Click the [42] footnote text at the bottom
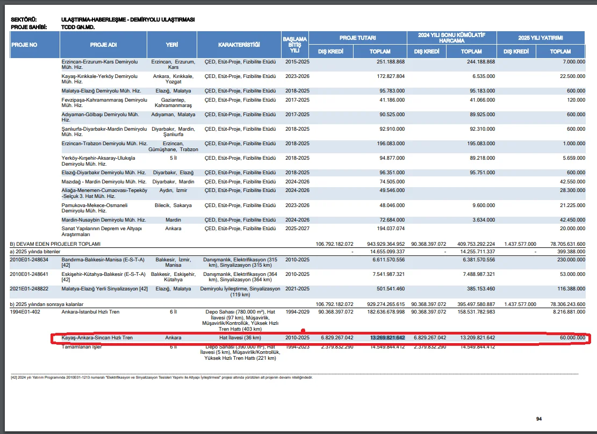Image resolution: width=597 pixels, height=434 pixels. click(161, 377)
